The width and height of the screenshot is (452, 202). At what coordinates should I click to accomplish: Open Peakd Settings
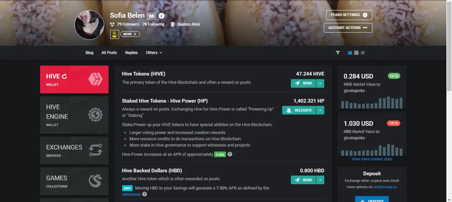(349, 15)
